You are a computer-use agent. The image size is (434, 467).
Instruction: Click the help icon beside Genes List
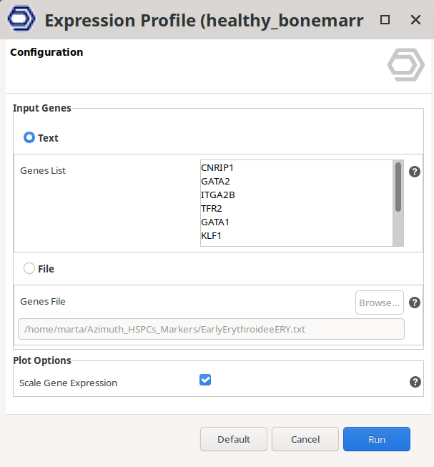pyautogui.click(x=415, y=172)
